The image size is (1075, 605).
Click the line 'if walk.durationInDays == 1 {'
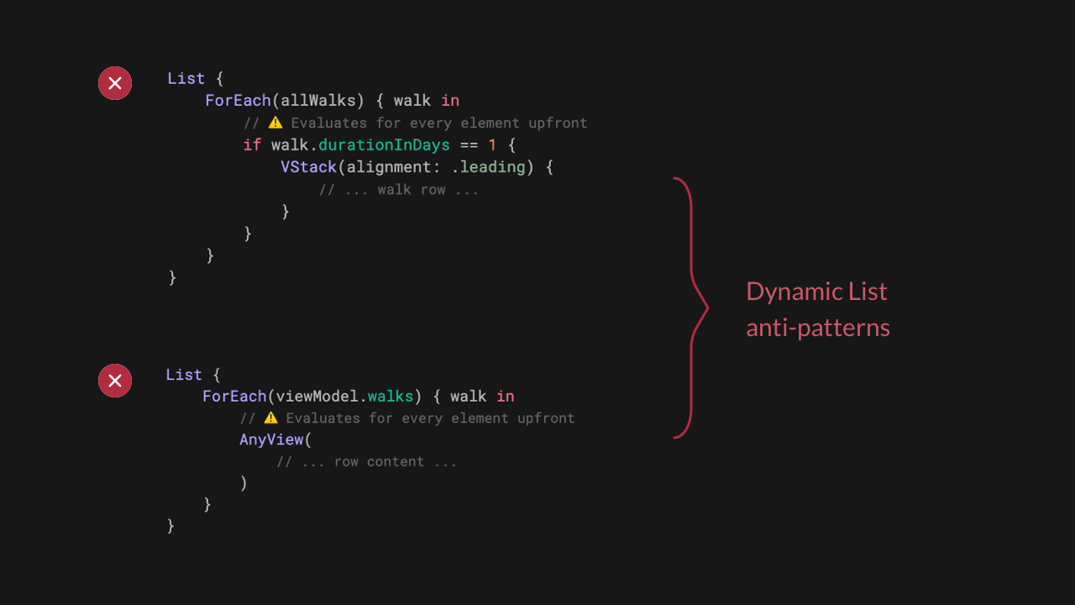tap(380, 145)
